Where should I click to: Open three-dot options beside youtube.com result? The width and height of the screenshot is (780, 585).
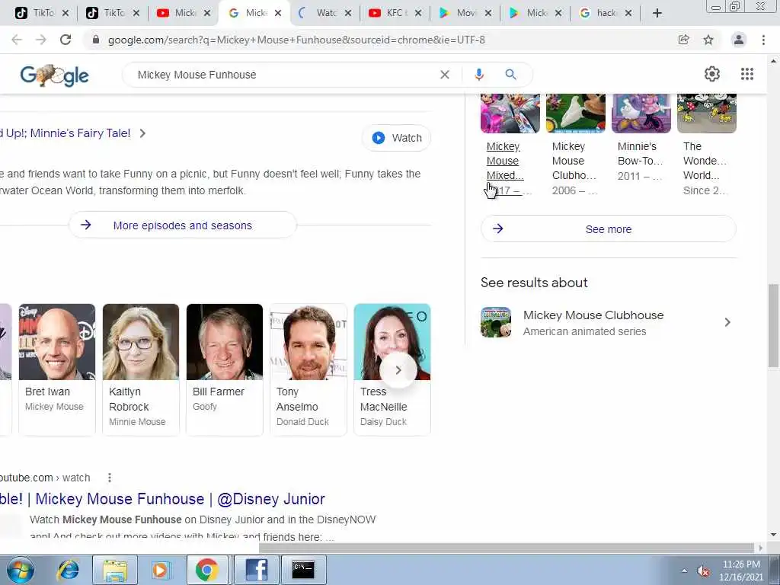[x=110, y=478]
